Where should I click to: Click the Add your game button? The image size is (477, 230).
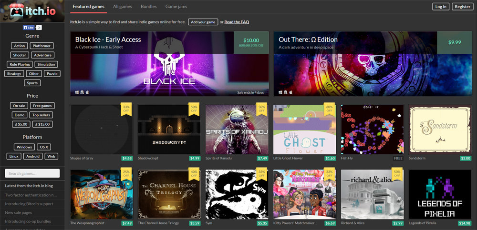click(x=203, y=22)
